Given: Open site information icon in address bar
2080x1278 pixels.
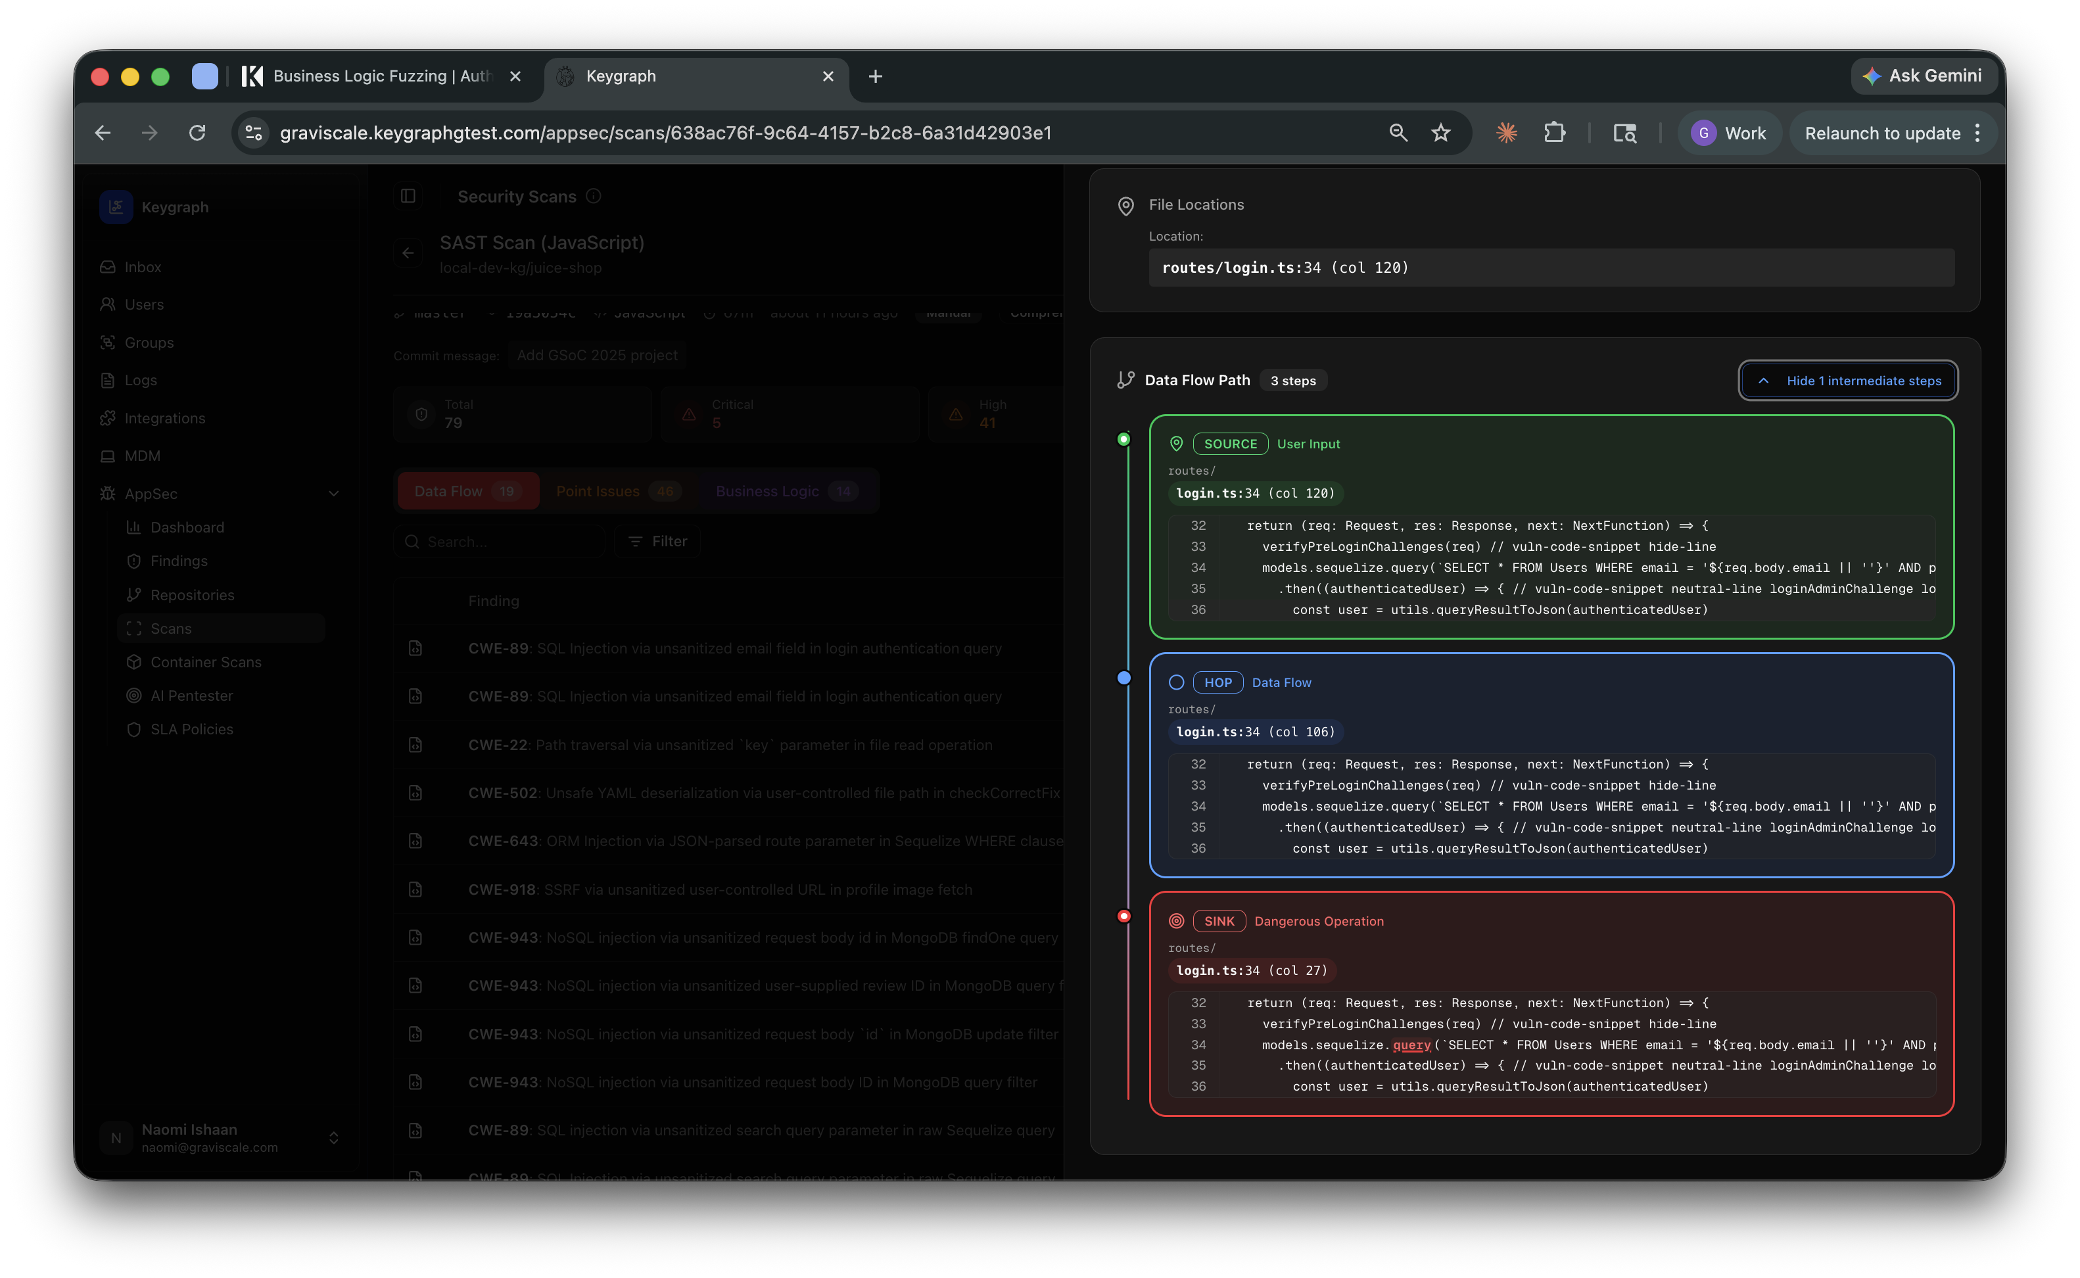Looking at the screenshot, I should (x=254, y=133).
